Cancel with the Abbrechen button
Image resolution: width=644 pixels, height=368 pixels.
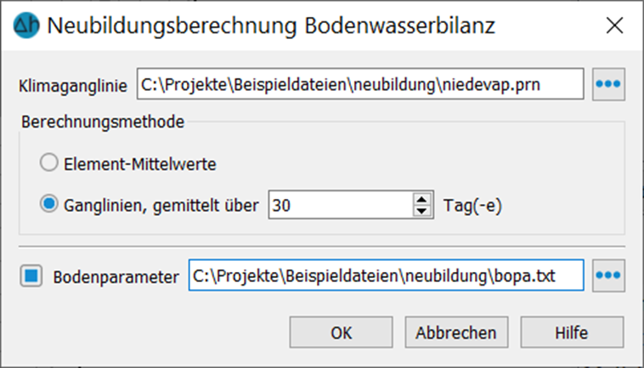(x=456, y=331)
